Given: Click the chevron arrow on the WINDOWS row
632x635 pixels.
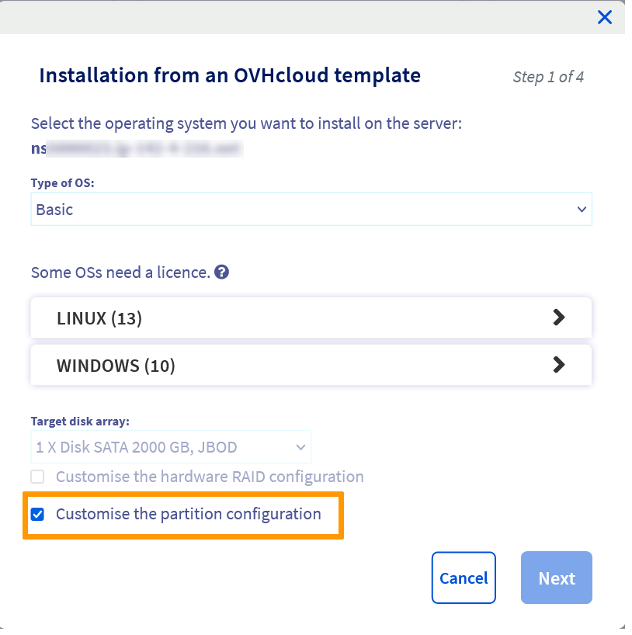Looking at the screenshot, I should (x=559, y=365).
